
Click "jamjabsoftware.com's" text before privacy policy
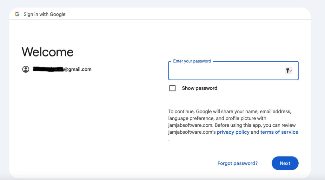click(192, 132)
